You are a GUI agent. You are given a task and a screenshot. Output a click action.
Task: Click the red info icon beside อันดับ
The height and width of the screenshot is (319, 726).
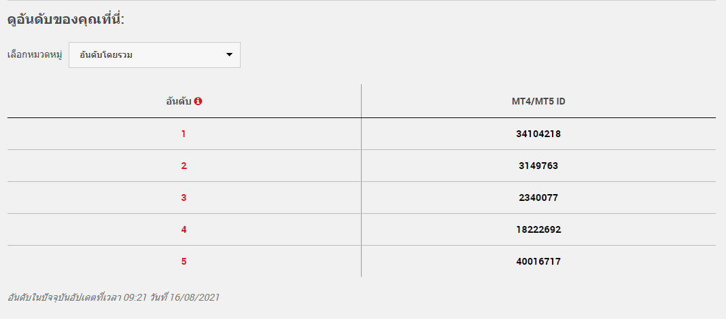(198, 100)
